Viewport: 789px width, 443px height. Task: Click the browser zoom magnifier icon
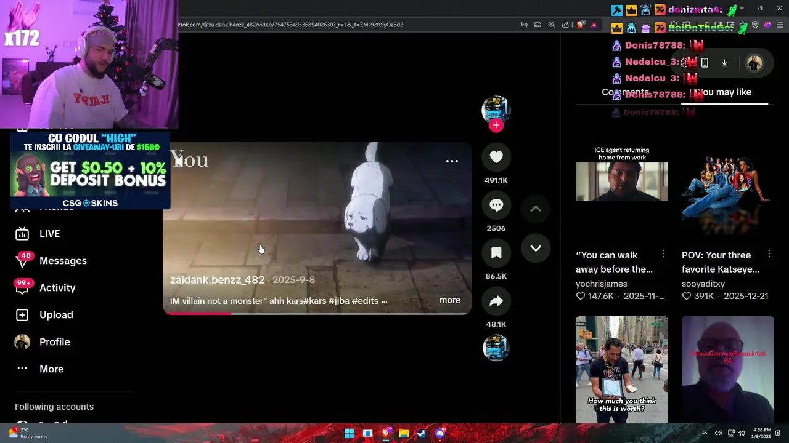point(551,25)
